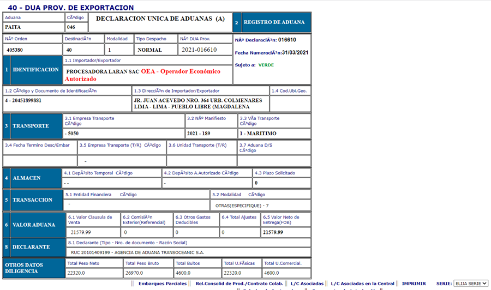Select exporter name PROCESADORA LARAN SAC

(103, 71)
